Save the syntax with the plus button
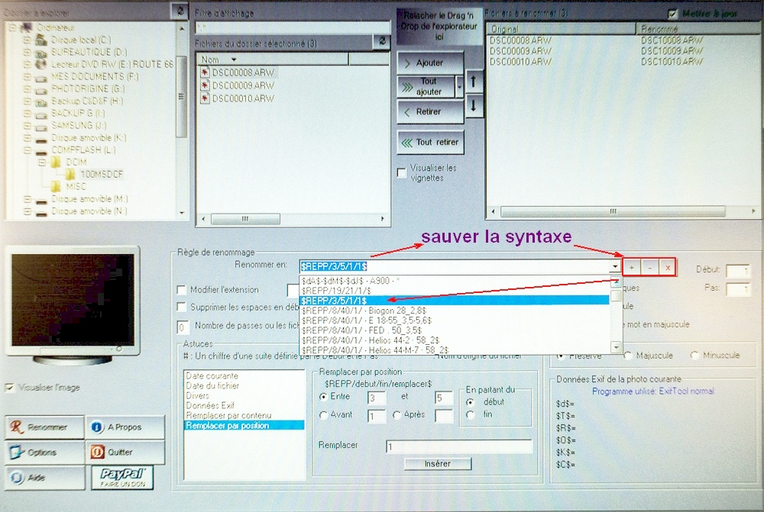The height and width of the screenshot is (512, 764). click(633, 267)
